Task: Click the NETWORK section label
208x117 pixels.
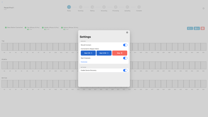Action: [83, 67]
